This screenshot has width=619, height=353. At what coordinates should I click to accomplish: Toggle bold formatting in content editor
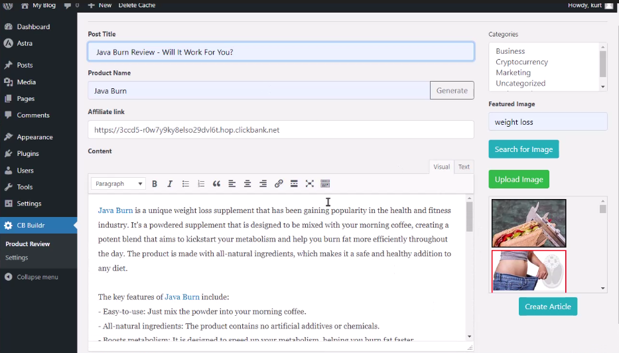coord(155,184)
